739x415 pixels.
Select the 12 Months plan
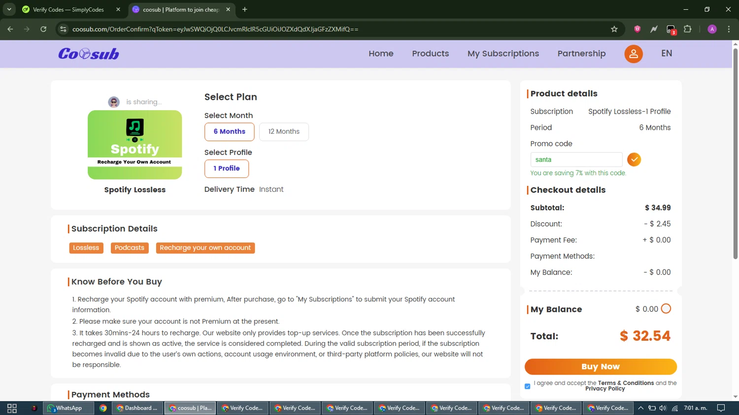click(x=284, y=131)
